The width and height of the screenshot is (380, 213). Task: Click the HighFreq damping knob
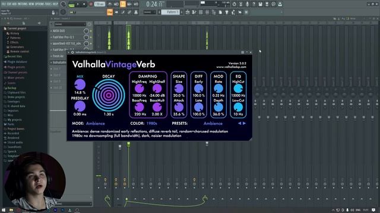[x=140, y=89]
